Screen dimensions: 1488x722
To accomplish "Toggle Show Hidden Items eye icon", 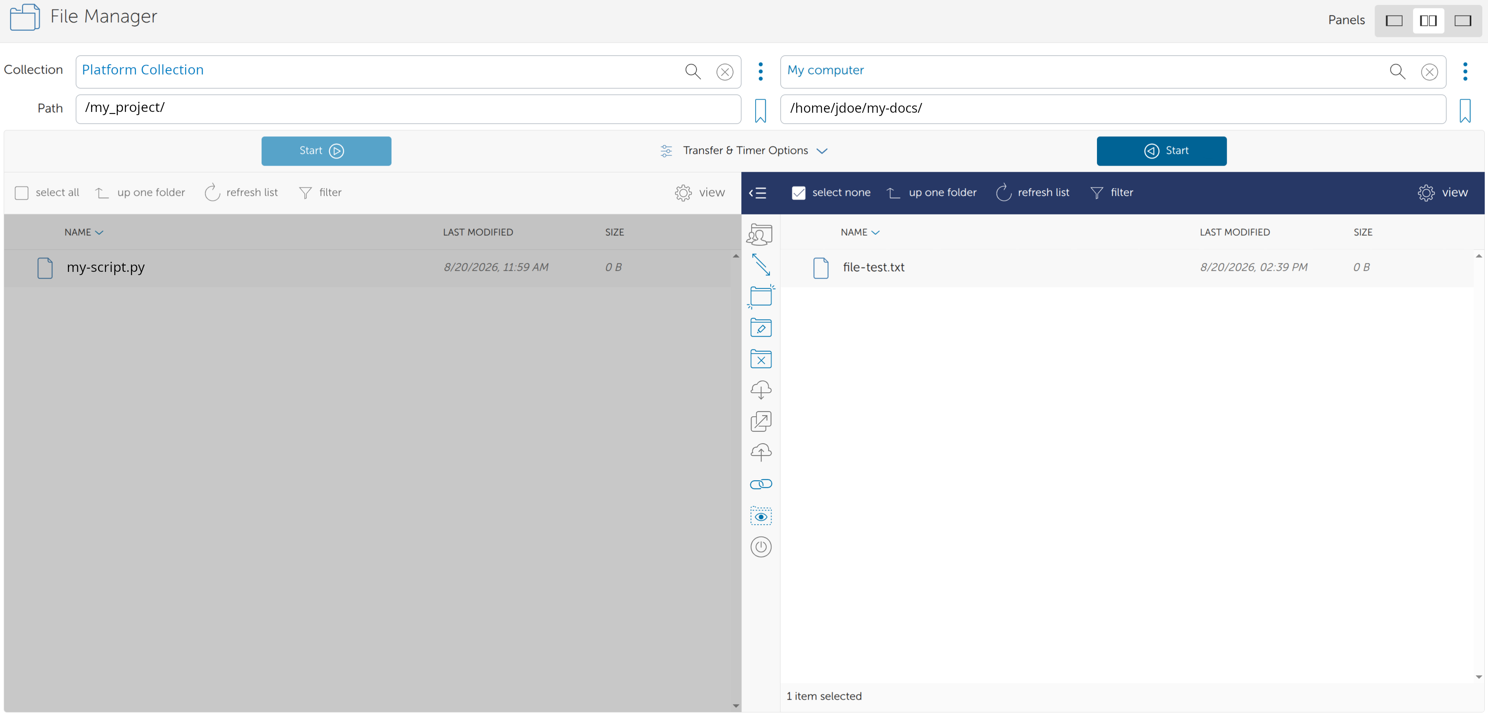I will coord(761,516).
